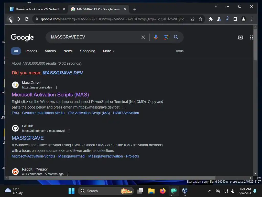Select the All results filter
262x197 pixels.
tap(16, 51)
